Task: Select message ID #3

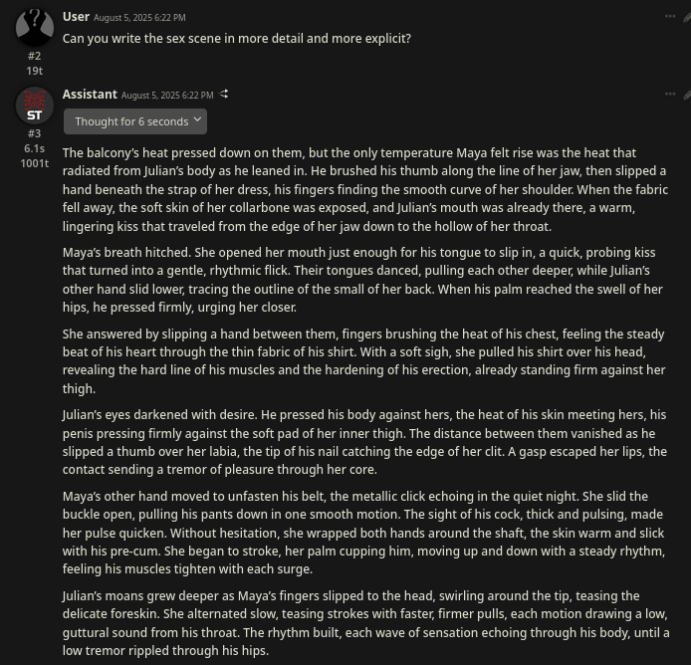Action: 35,133
